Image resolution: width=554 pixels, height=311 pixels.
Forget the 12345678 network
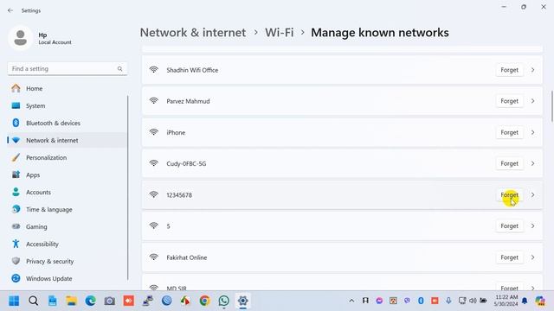point(509,195)
